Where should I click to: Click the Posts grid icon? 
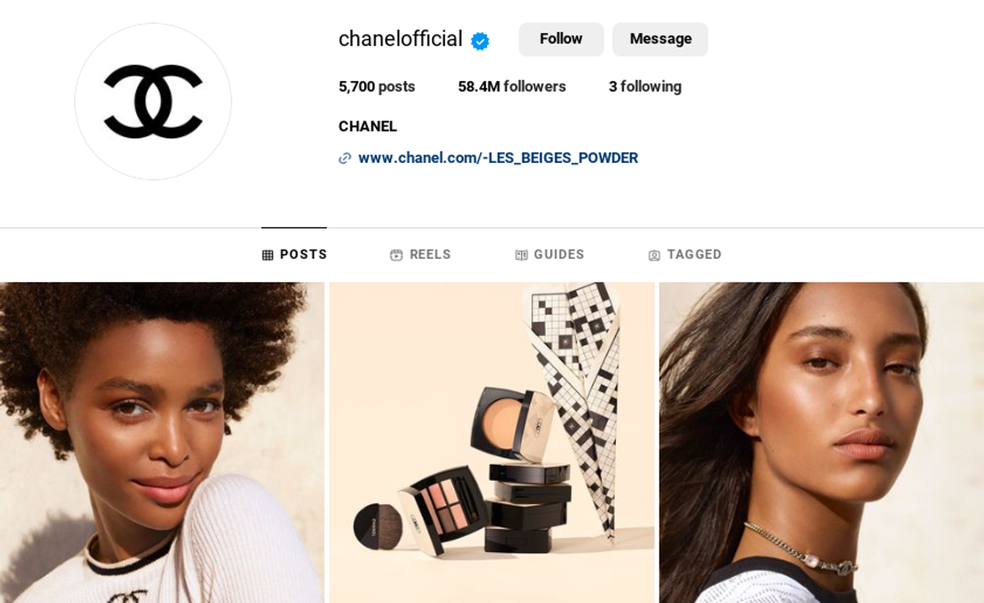coord(267,255)
